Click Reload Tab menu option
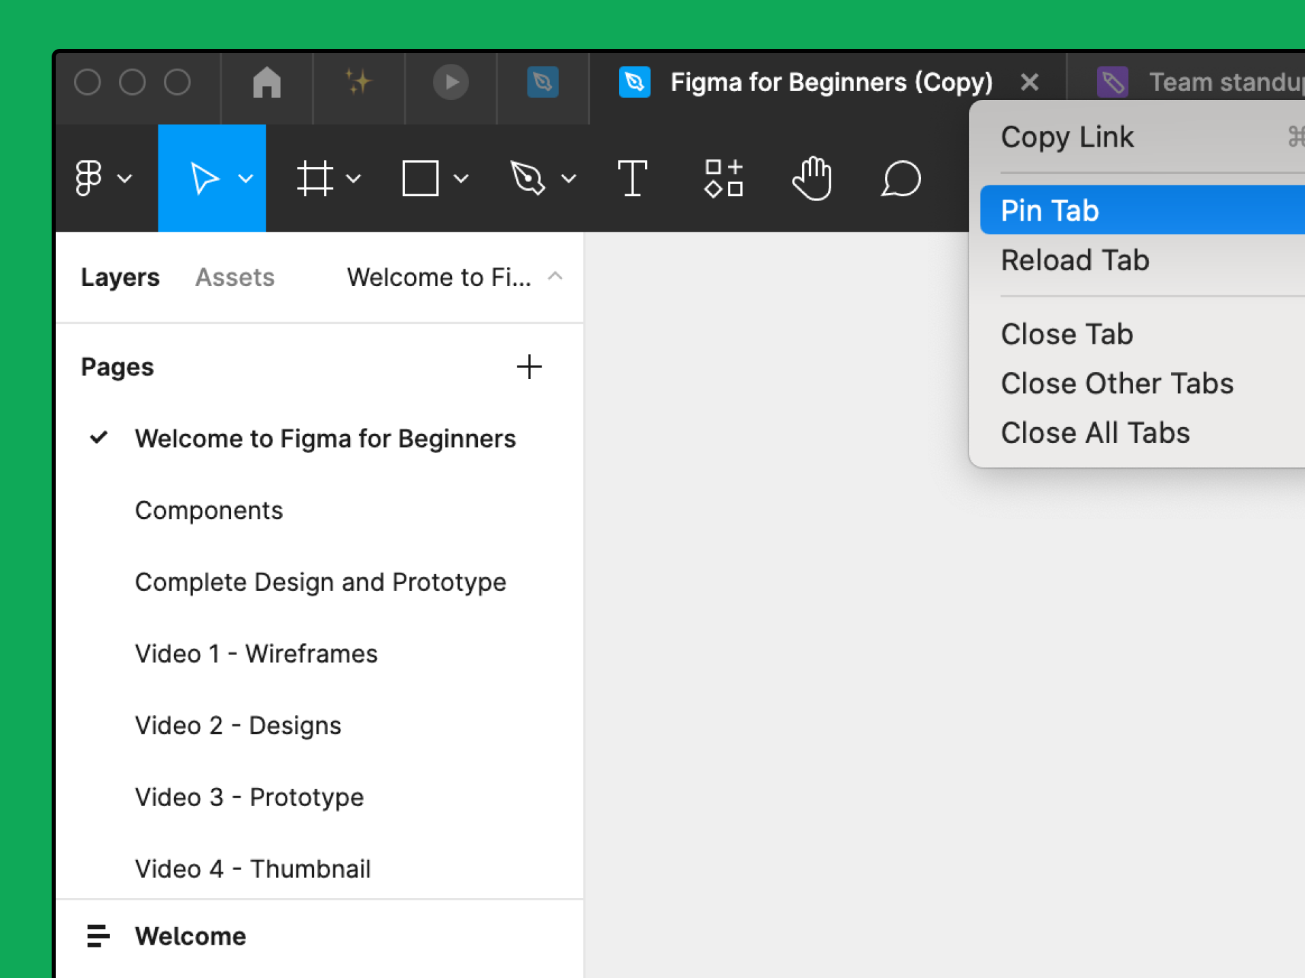 (1076, 260)
